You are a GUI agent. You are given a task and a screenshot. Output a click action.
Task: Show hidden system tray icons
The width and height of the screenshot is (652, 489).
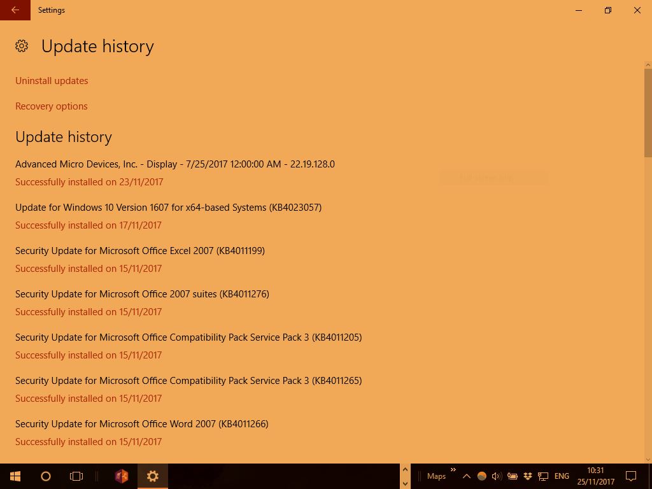coord(467,476)
